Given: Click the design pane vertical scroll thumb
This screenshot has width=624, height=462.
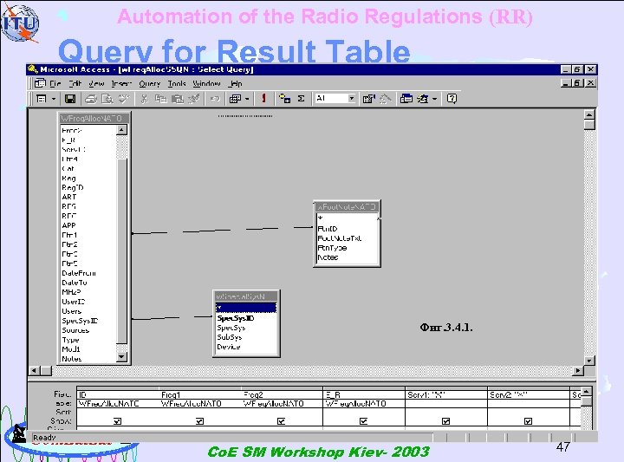Looking at the screenshot, I should point(589,125).
